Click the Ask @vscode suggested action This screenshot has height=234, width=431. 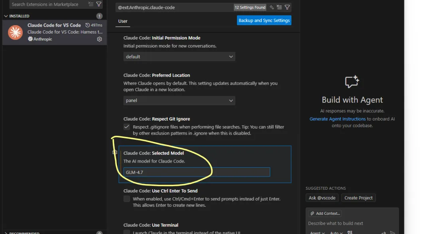[322, 198]
